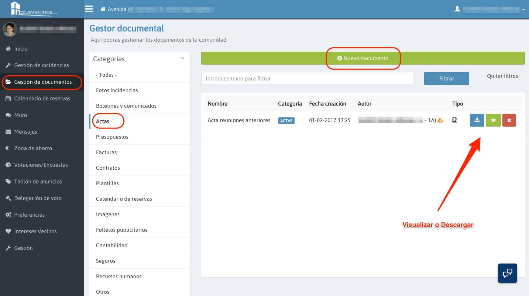Open the chat support widget
This screenshot has width=529, height=296.
[x=507, y=273]
